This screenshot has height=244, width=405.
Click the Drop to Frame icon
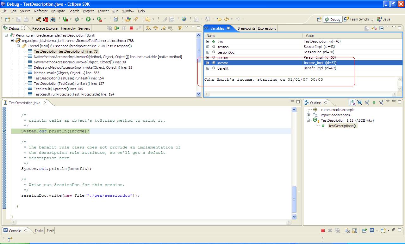pyautogui.click(x=170, y=28)
